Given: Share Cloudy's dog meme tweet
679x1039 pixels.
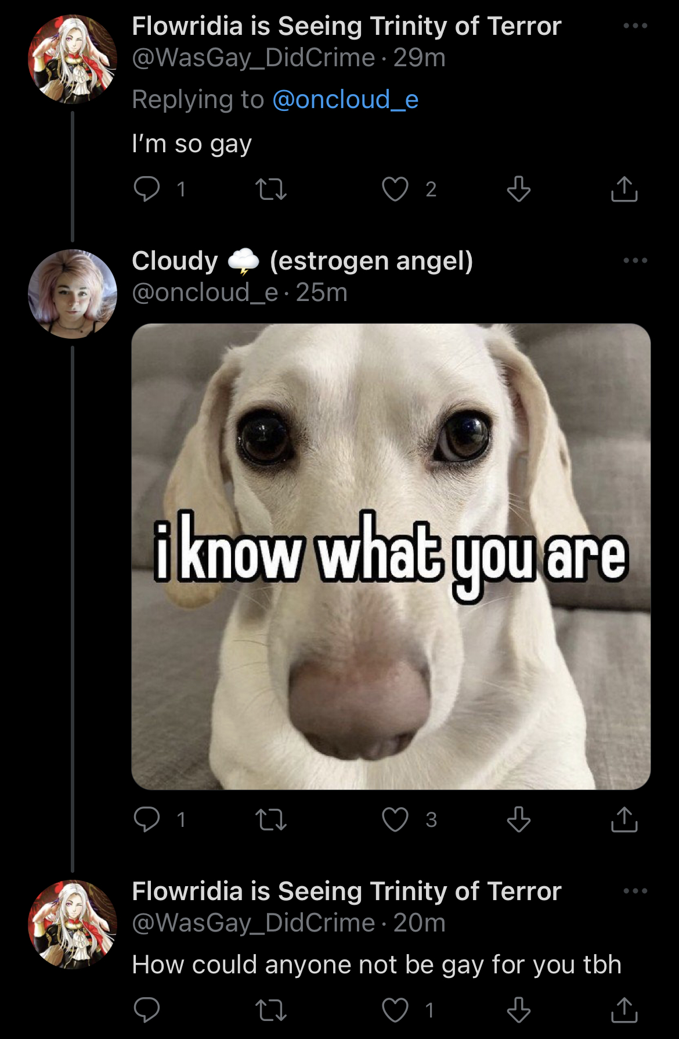Looking at the screenshot, I should pyautogui.click(x=624, y=819).
